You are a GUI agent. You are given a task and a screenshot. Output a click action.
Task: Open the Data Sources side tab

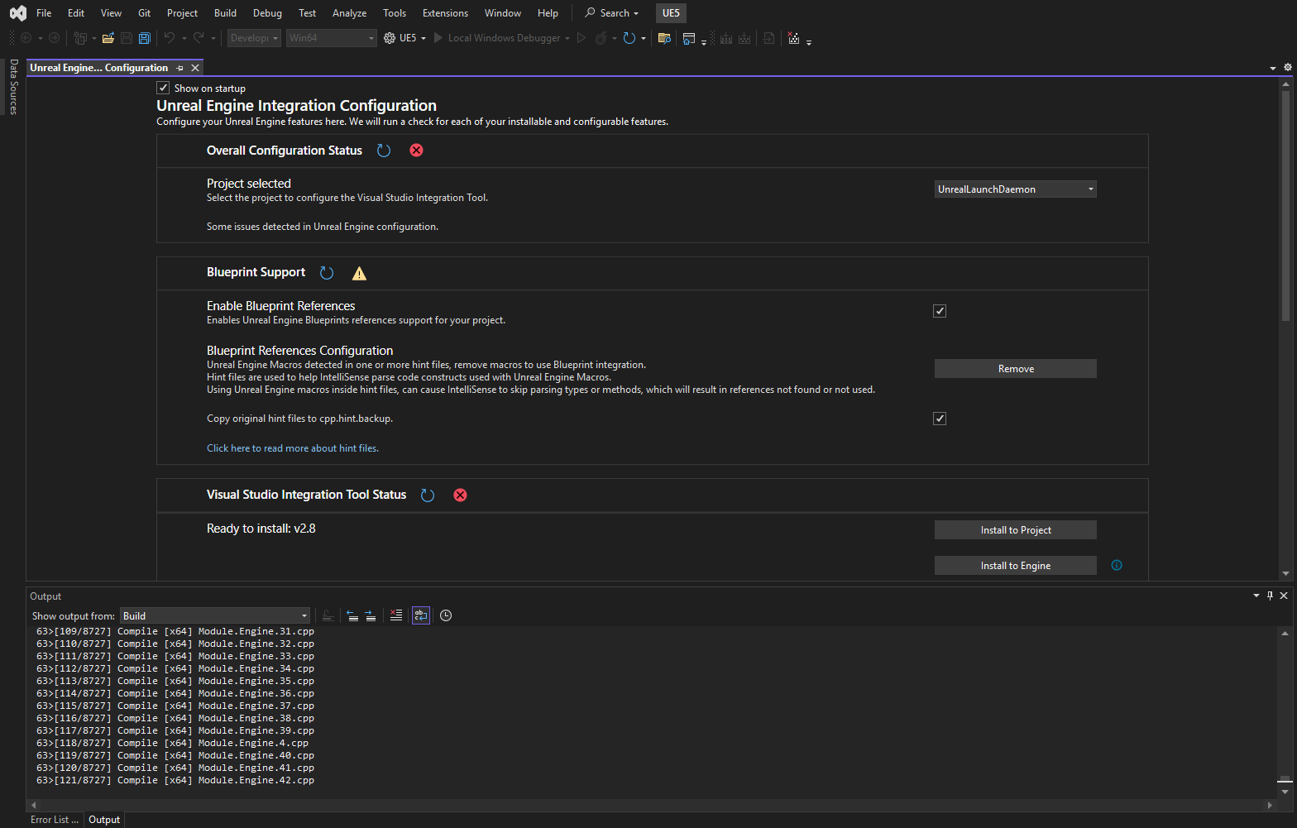coord(13,87)
